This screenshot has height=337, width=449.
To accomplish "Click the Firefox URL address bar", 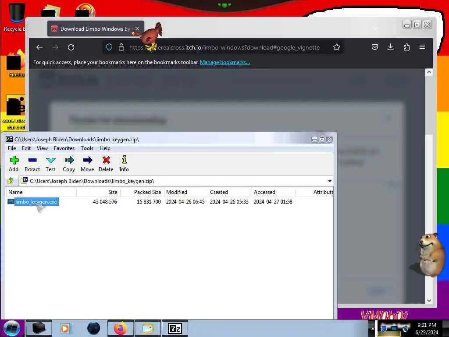I will pos(224,47).
